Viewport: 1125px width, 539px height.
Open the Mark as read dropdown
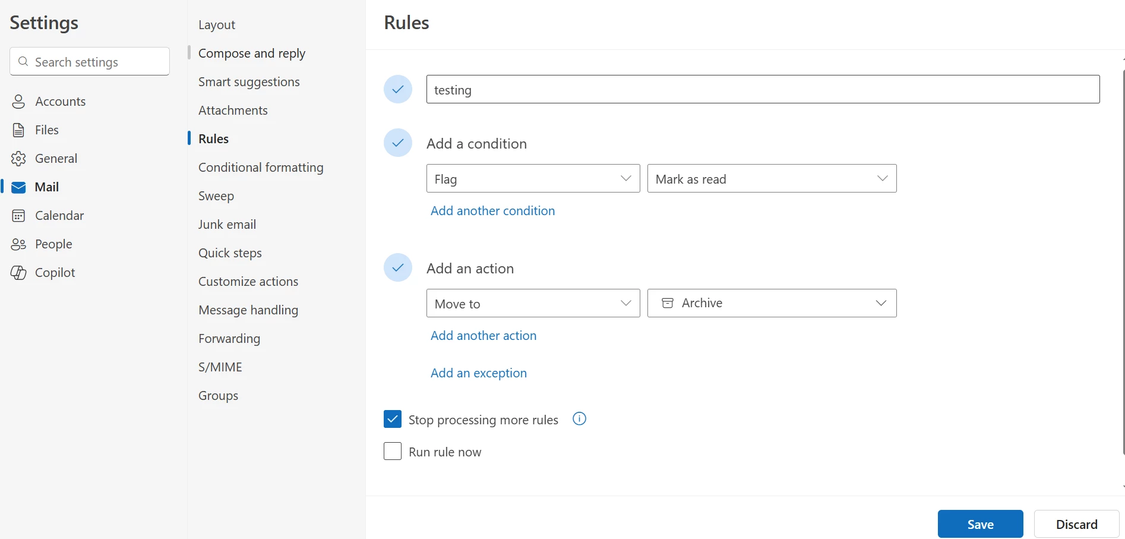click(772, 178)
